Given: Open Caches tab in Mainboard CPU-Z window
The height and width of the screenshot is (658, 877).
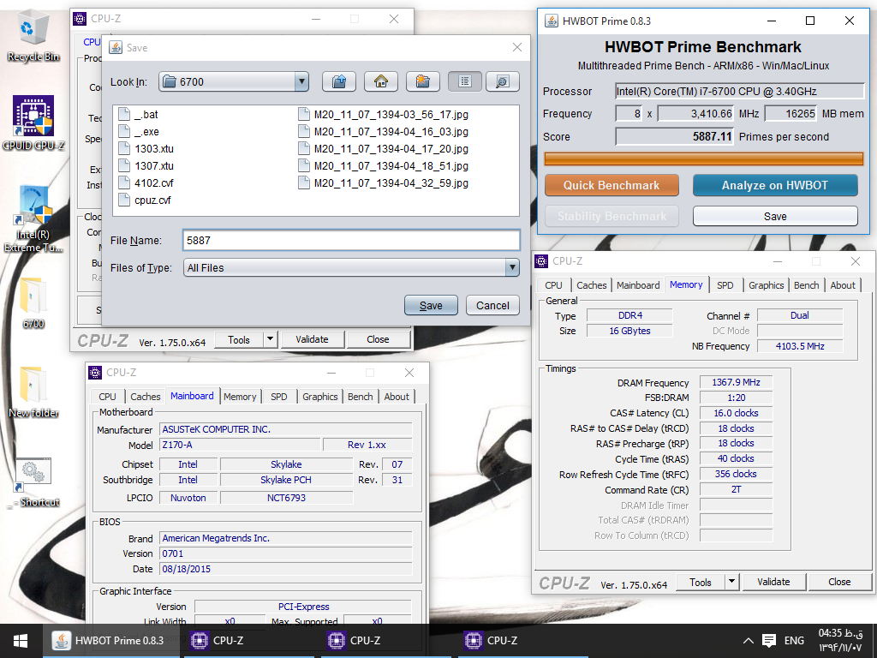Looking at the screenshot, I should [x=145, y=397].
